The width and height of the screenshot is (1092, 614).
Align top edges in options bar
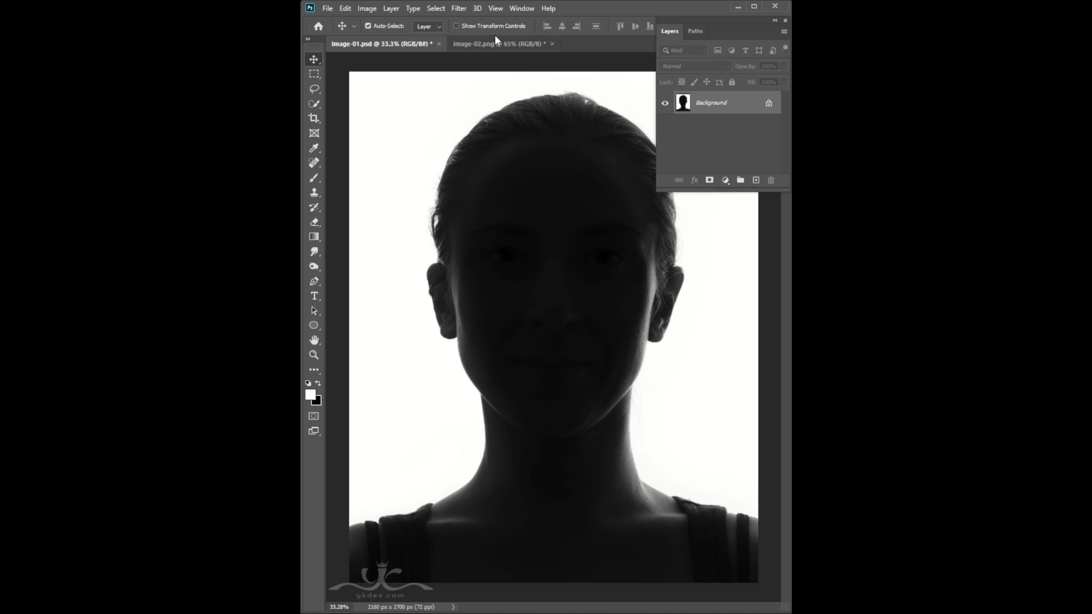tap(620, 26)
